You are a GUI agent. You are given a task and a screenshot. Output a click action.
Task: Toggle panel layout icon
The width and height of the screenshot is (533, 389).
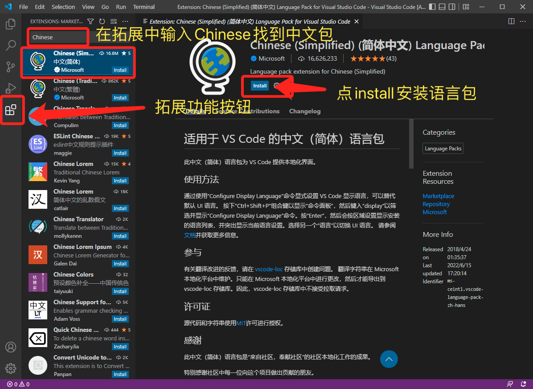pyautogui.click(x=442, y=7)
